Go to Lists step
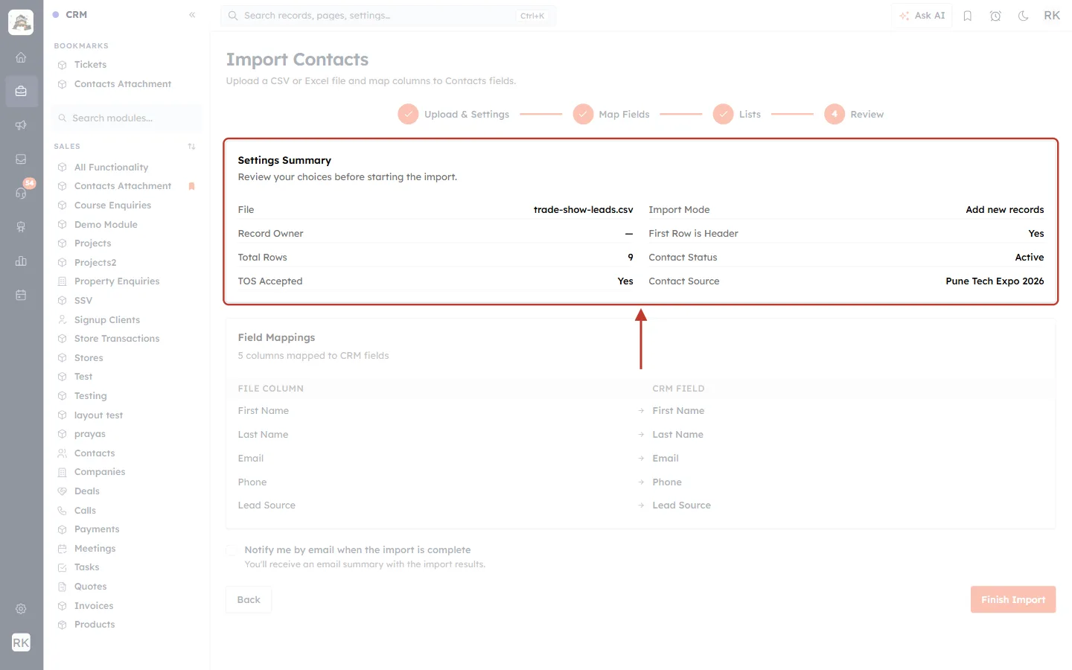The image size is (1072, 670). point(737,114)
